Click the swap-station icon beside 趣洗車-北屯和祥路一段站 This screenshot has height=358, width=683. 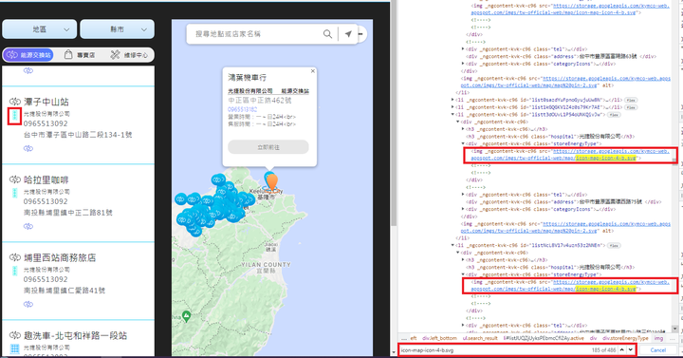15,336
